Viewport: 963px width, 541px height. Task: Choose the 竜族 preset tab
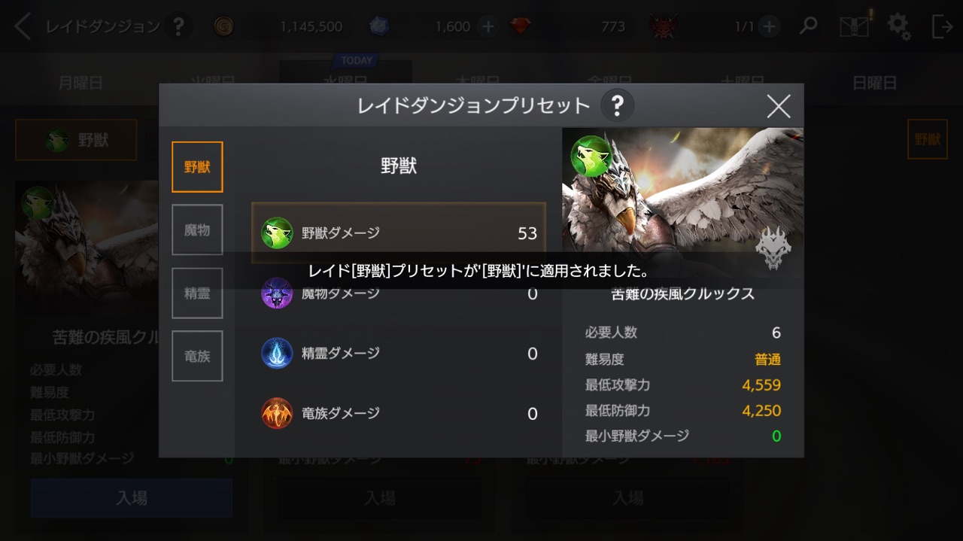197,356
